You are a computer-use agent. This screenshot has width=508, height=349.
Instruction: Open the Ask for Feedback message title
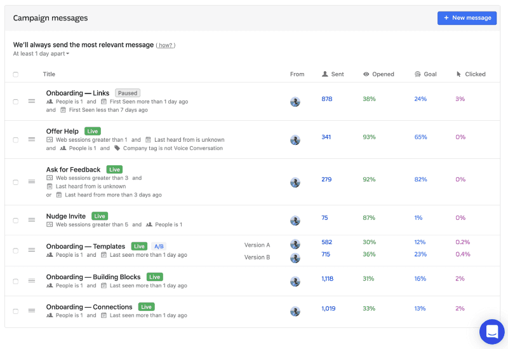coord(73,170)
